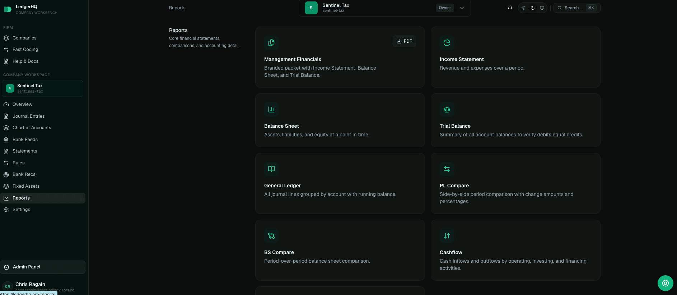
Task: Open Journal Entries
Action: pos(43,116)
